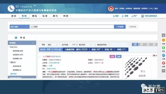166x94 pixels.
Task: Switch to the plain list view icon
Action: point(142,45)
